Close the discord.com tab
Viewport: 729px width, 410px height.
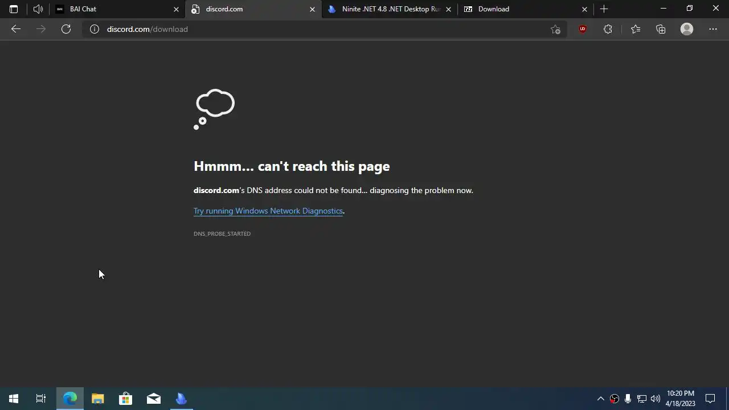[312, 9]
